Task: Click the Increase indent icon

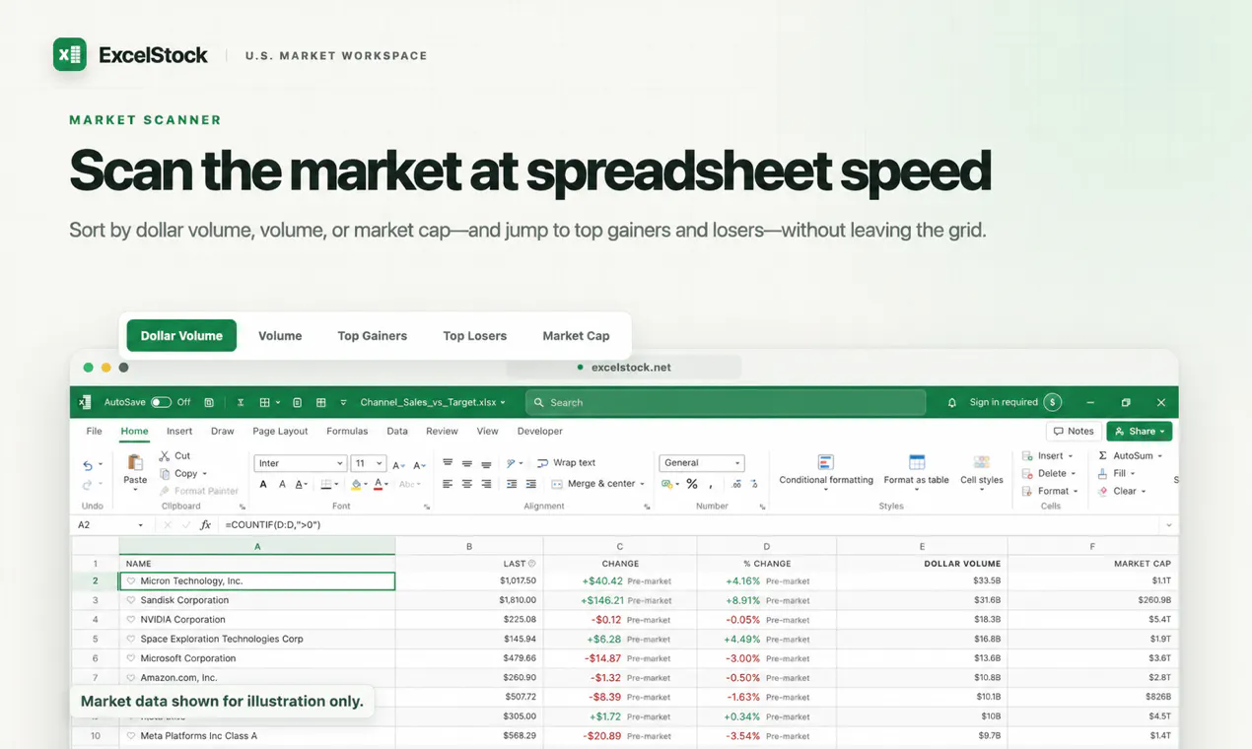Action: 531,484
